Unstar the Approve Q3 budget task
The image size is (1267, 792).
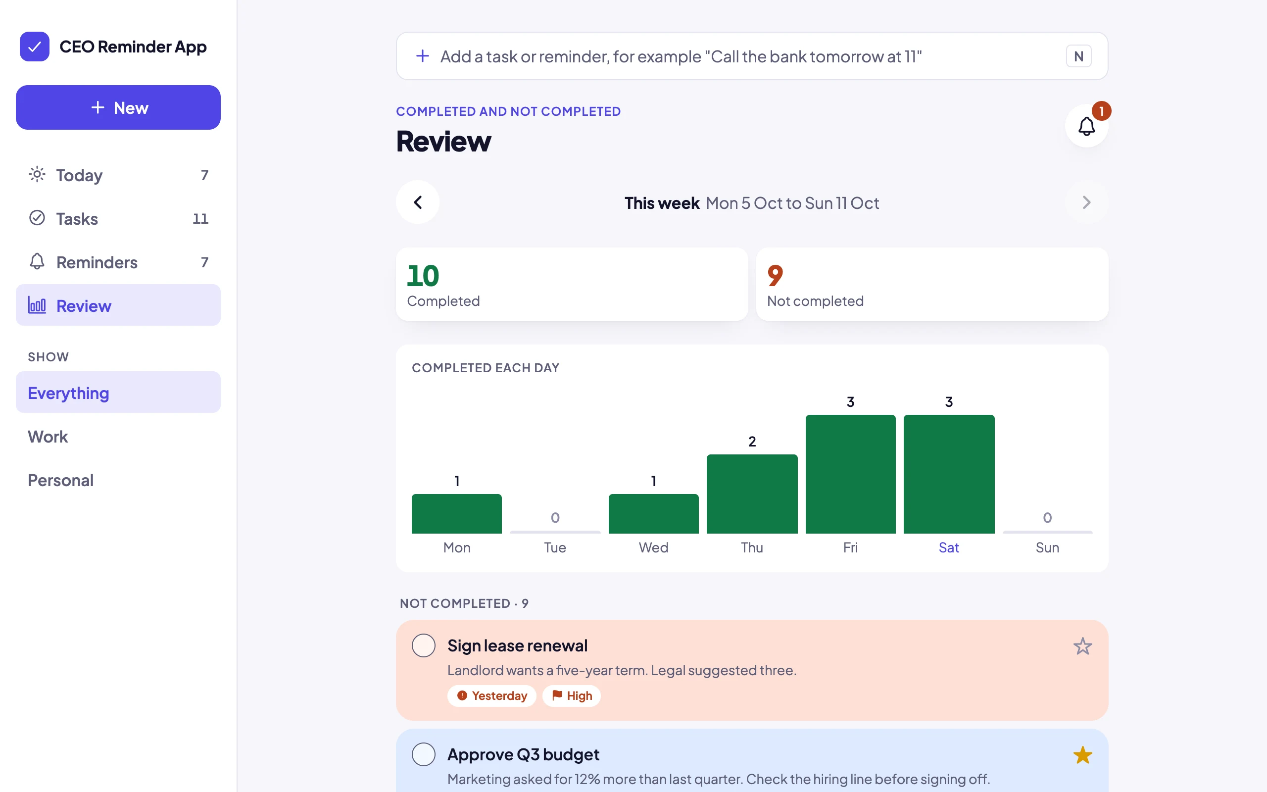coord(1082,755)
